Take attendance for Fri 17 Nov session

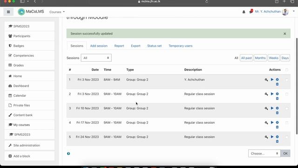click(272, 122)
